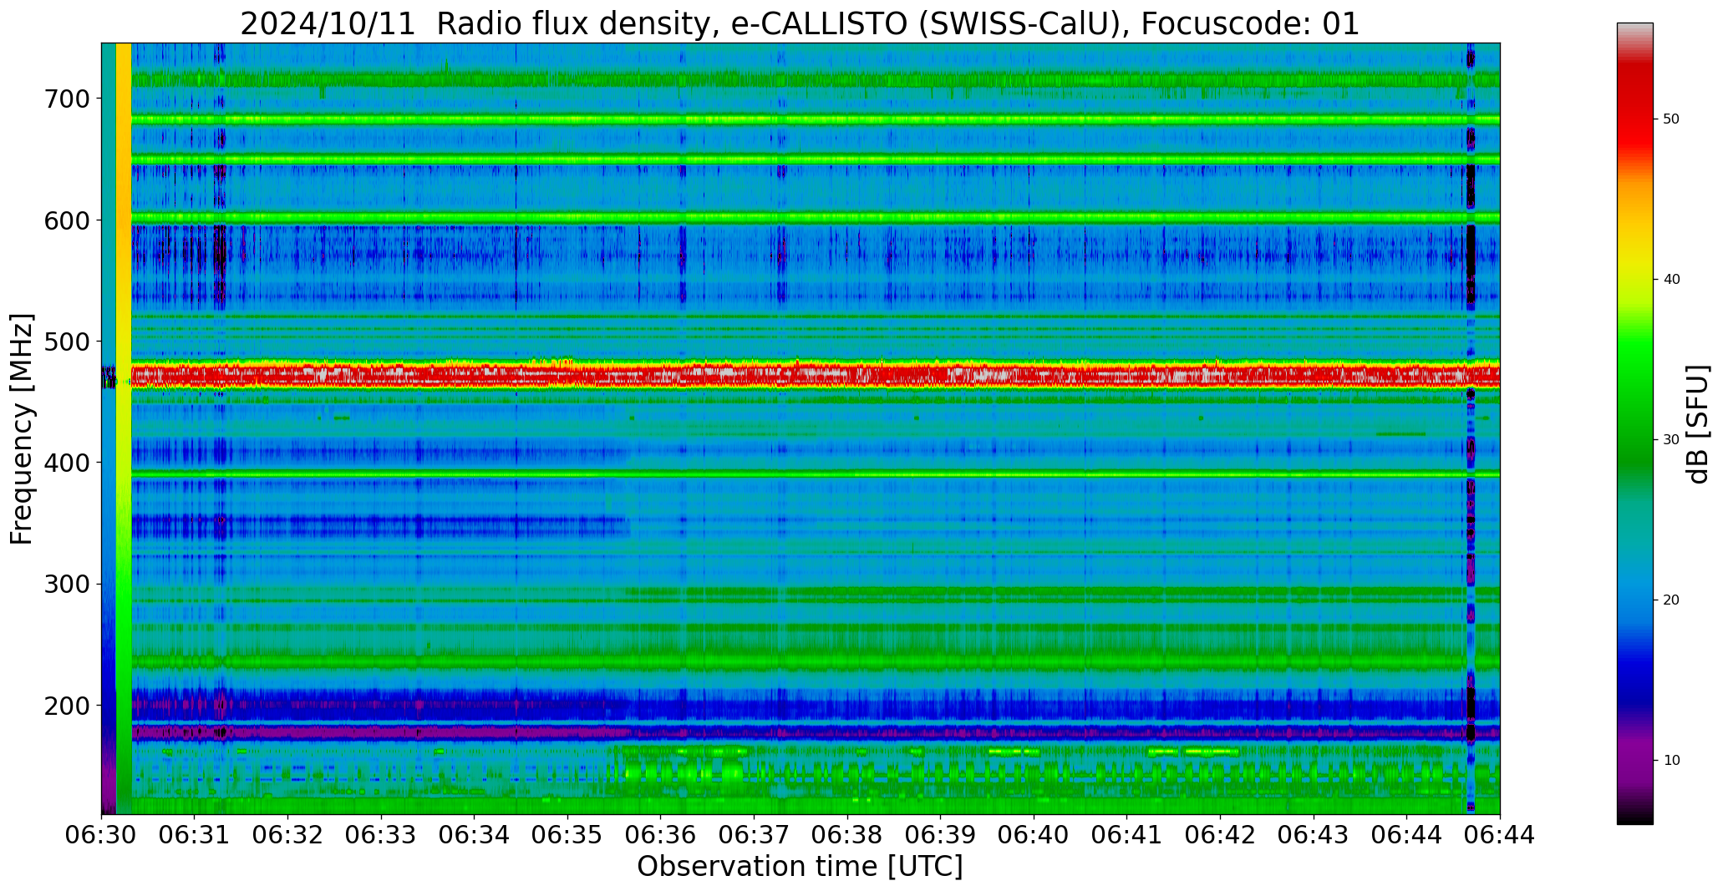Click the colorbar tick label 50

(x=1671, y=119)
